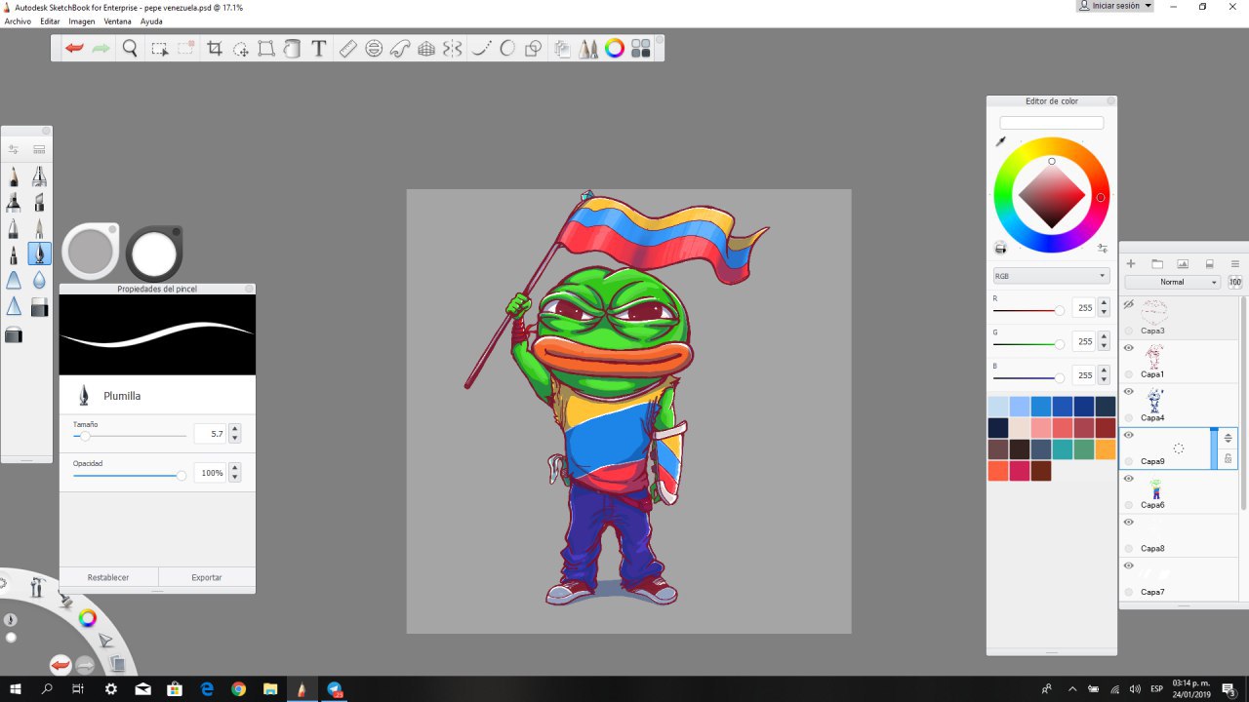The height and width of the screenshot is (702, 1249).
Task: Open the Layer Editor hamburger menu
Action: pyautogui.click(x=1235, y=264)
